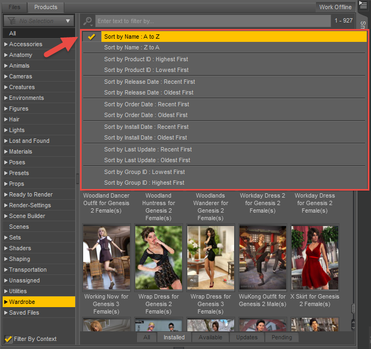Show Installed products filter
The height and width of the screenshot is (349, 371).
click(174, 337)
